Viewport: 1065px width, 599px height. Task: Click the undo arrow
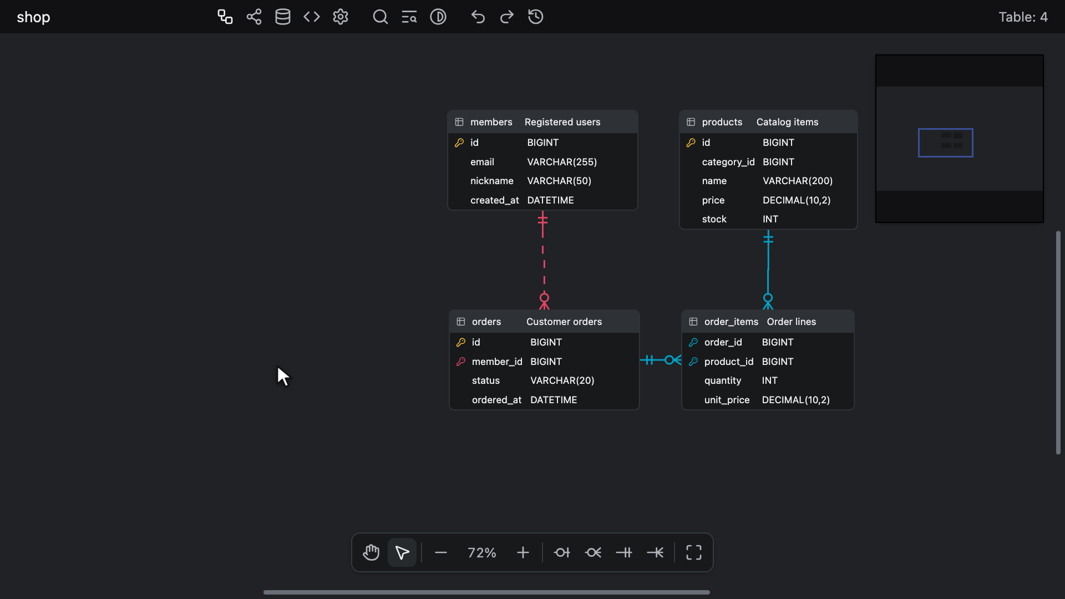pyautogui.click(x=478, y=17)
